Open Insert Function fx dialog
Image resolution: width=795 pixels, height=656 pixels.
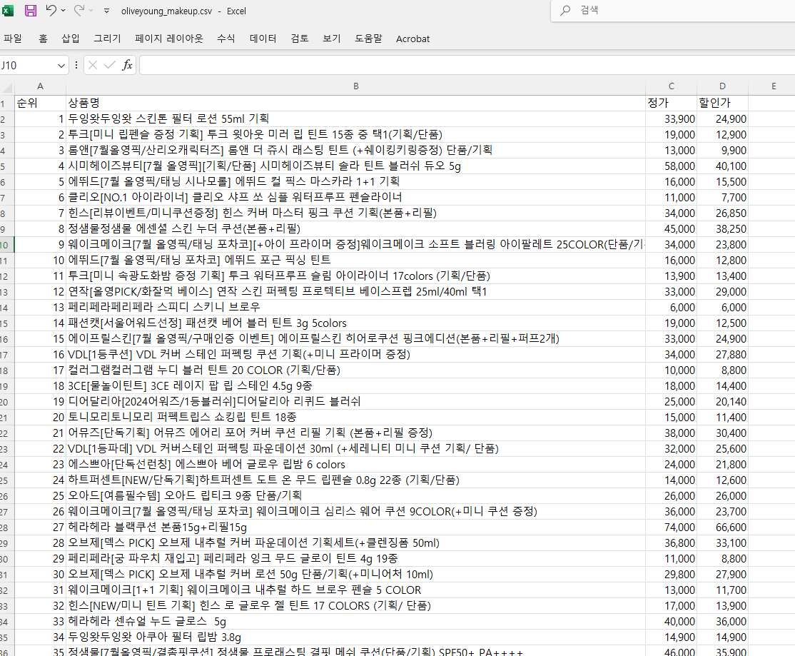click(127, 65)
